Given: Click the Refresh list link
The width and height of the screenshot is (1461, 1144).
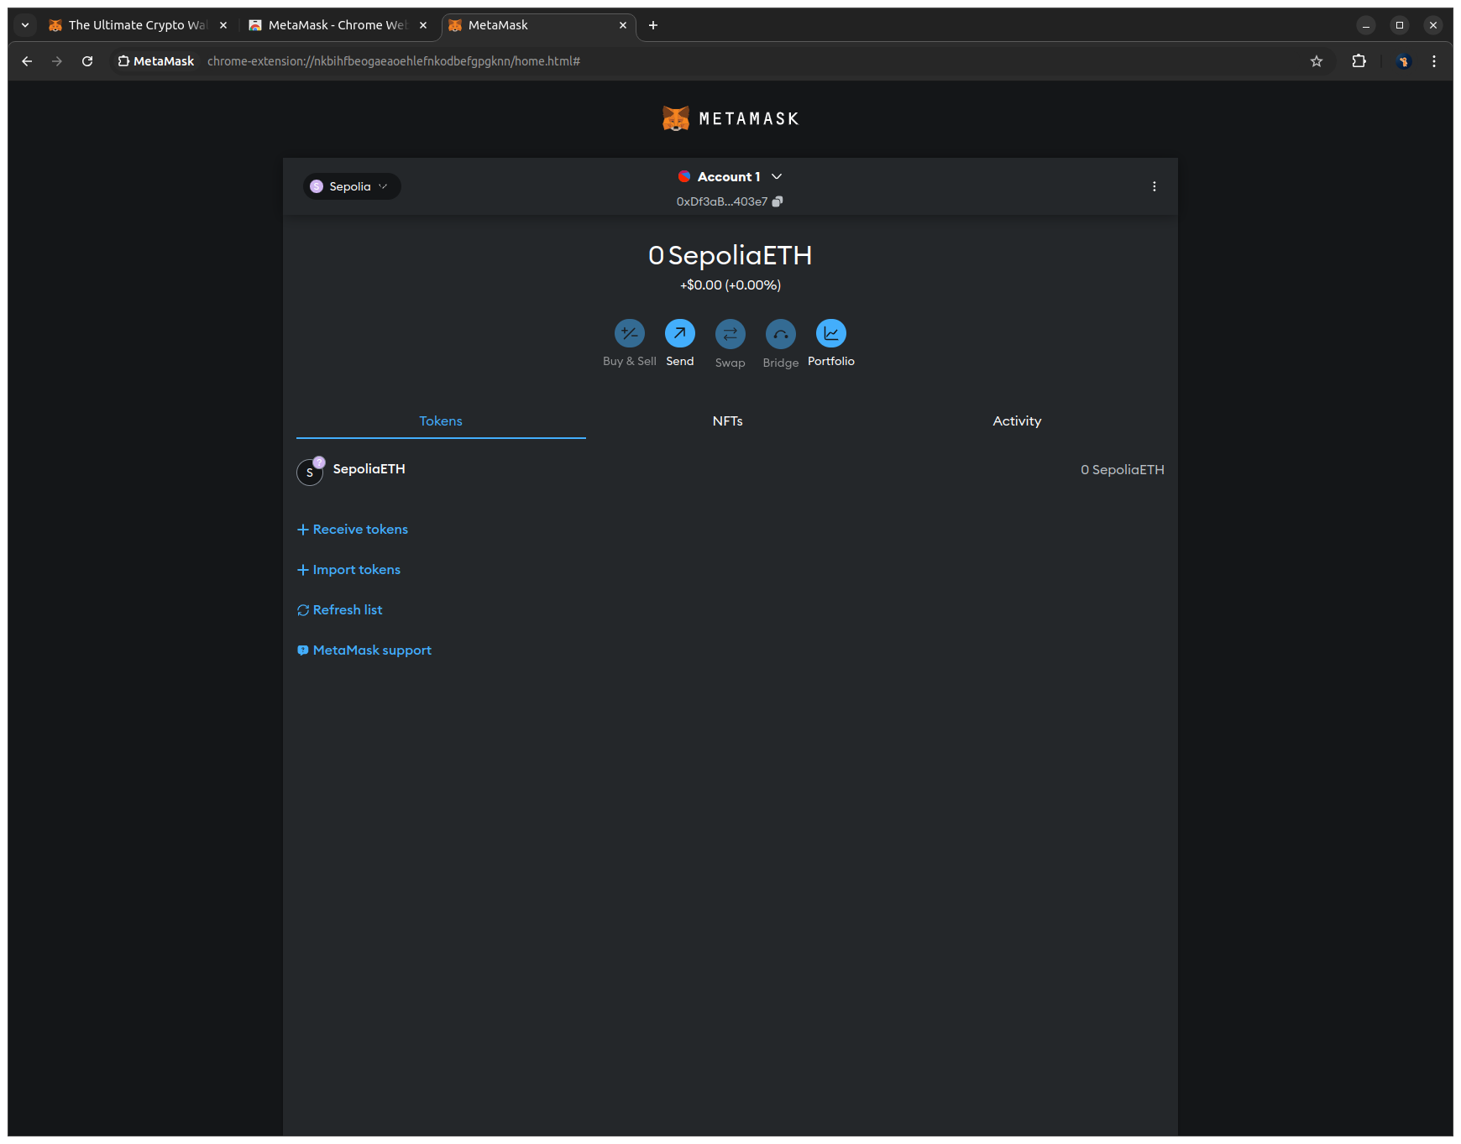Looking at the screenshot, I should pyautogui.click(x=339, y=610).
